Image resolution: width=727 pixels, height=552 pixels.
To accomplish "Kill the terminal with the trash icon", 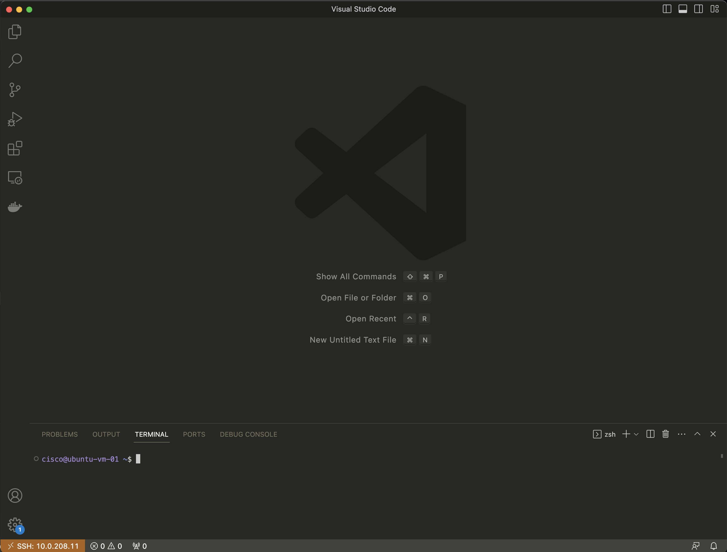I will [x=665, y=434].
